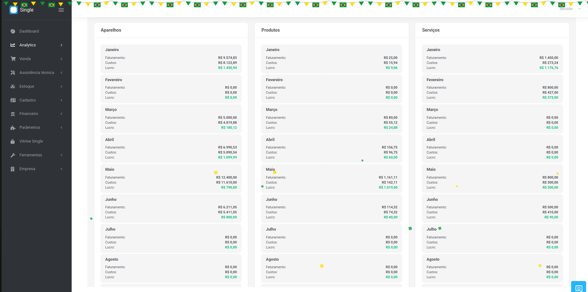588x292 pixels.
Task: Click the Julho title in Serviços
Action: point(432,229)
